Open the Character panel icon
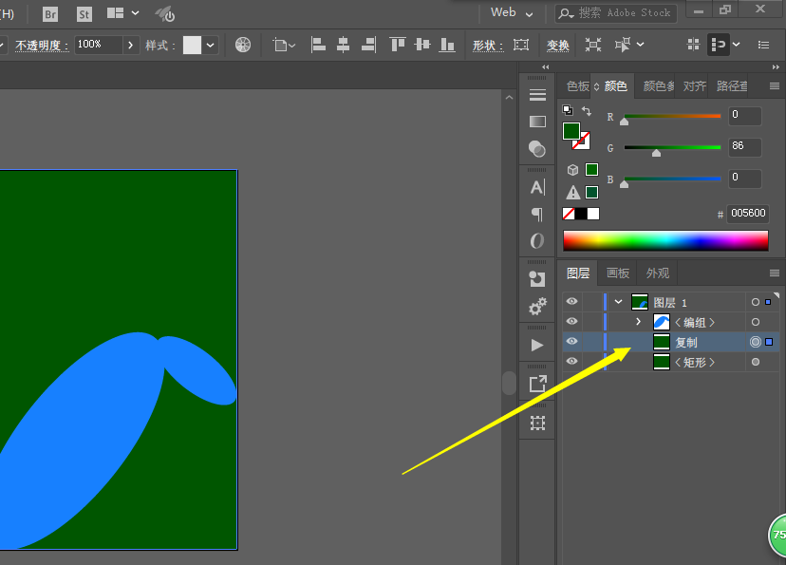 tap(537, 187)
